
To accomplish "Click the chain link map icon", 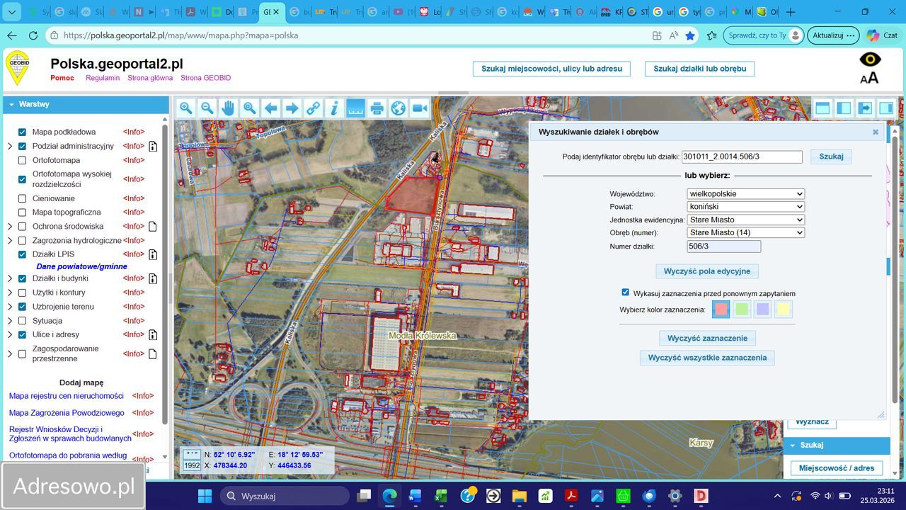I will [x=313, y=108].
